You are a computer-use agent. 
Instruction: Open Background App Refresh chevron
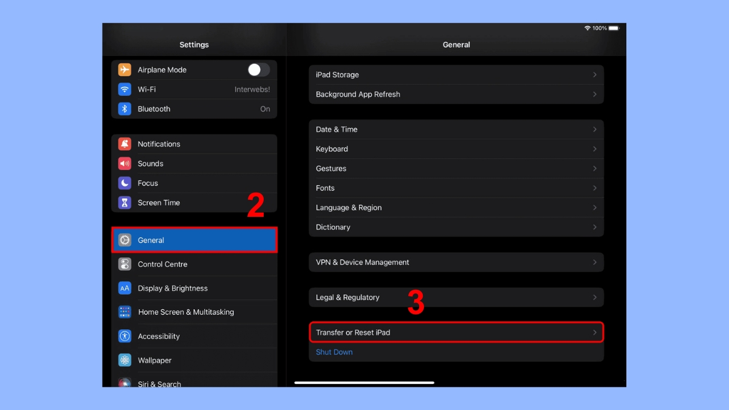coord(595,94)
